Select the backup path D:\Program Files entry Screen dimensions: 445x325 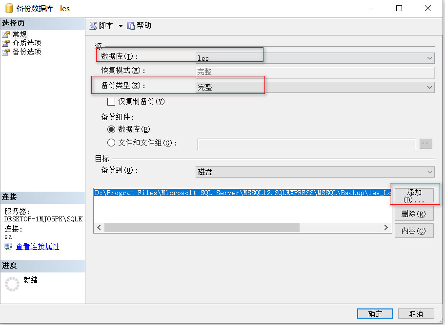click(x=243, y=193)
